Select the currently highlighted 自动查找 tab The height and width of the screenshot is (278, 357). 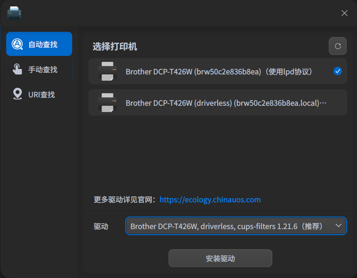(x=39, y=43)
